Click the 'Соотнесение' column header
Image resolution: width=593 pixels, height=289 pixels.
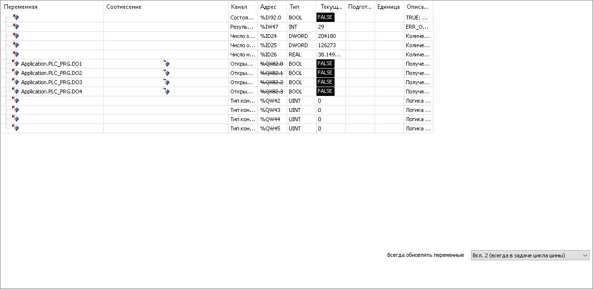tap(124, 7)
